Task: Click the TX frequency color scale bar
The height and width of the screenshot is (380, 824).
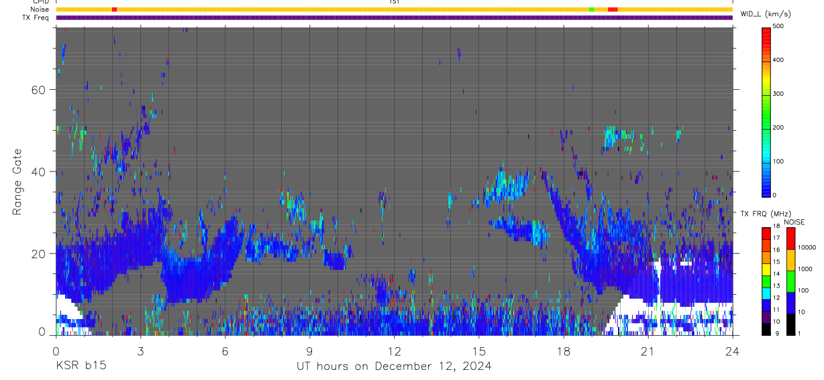Action: (767, 281)
